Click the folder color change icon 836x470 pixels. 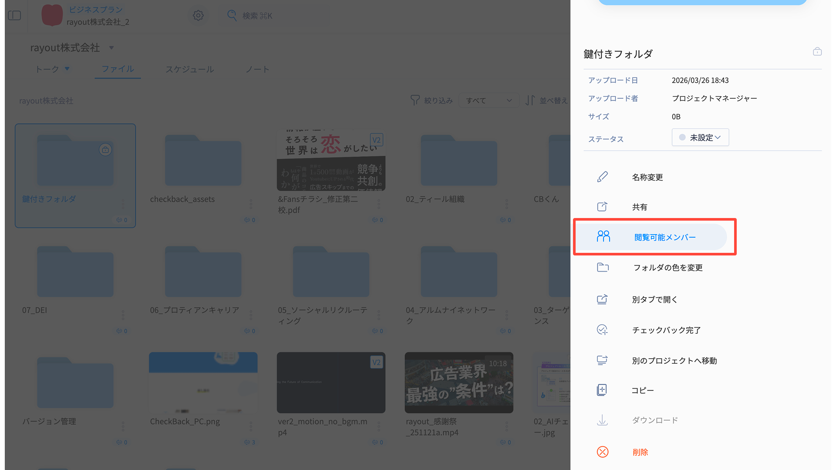coord(603,267)
